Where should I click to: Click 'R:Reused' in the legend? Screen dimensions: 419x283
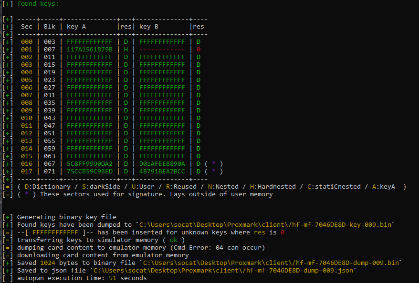(181, 187)
